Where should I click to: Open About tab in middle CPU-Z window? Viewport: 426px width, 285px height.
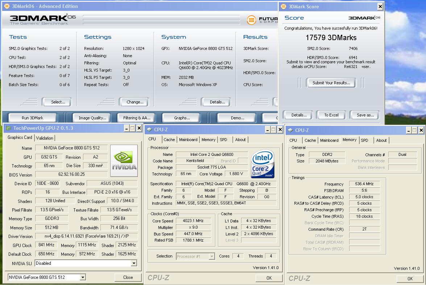(240, 140)
